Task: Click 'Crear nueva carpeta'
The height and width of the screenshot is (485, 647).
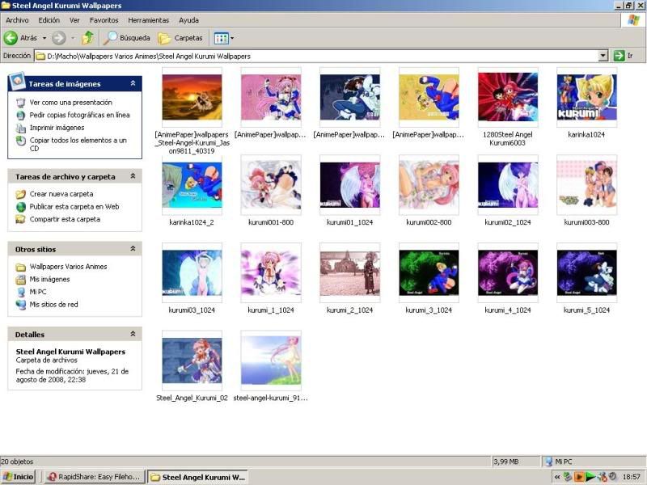Action: coord(61,194)
